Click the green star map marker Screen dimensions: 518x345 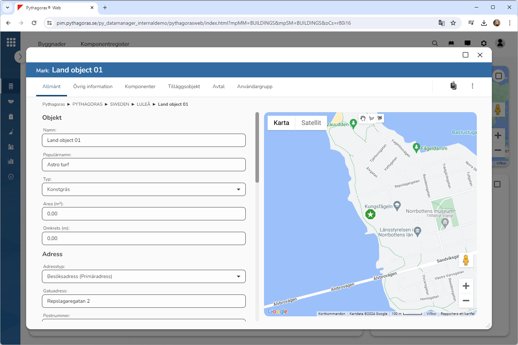[x=370, y=214]
